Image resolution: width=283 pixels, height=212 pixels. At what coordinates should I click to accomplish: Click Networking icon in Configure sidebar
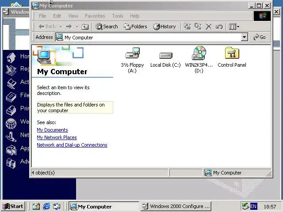(x=11, y=136)
